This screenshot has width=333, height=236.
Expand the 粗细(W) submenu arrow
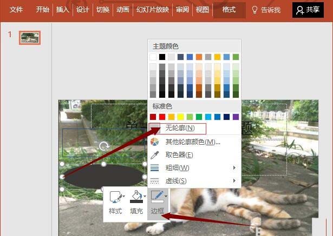[234, 168]
